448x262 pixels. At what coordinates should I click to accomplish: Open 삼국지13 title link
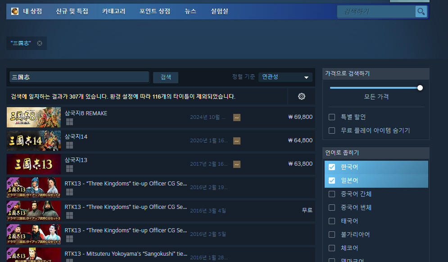tap(76, 160)
